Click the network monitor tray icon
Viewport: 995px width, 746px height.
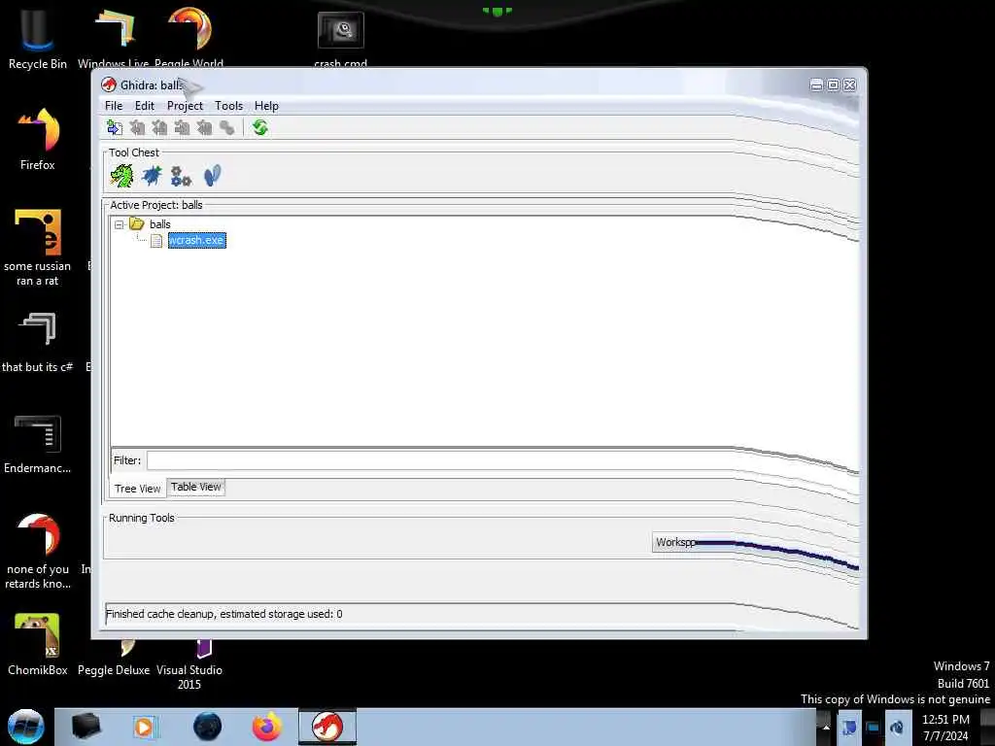tap(873, 728)
